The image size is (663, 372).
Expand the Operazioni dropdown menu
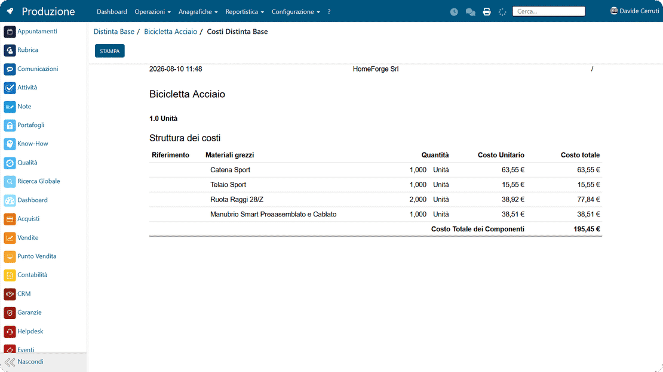(x=153, y=12)
